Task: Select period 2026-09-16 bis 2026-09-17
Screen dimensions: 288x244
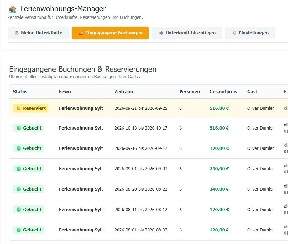Action: coord(141,148)
